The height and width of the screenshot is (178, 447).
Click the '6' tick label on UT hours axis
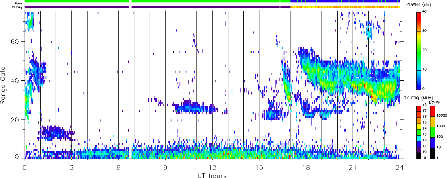click(118, 167)
